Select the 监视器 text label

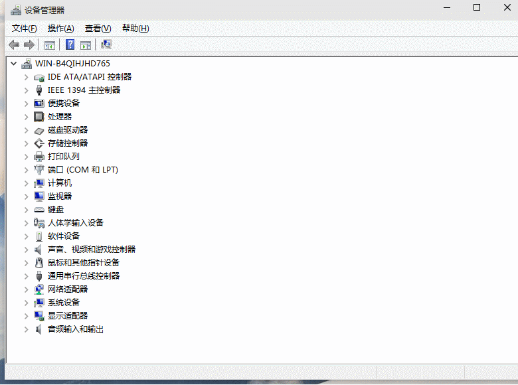point(60,196)
